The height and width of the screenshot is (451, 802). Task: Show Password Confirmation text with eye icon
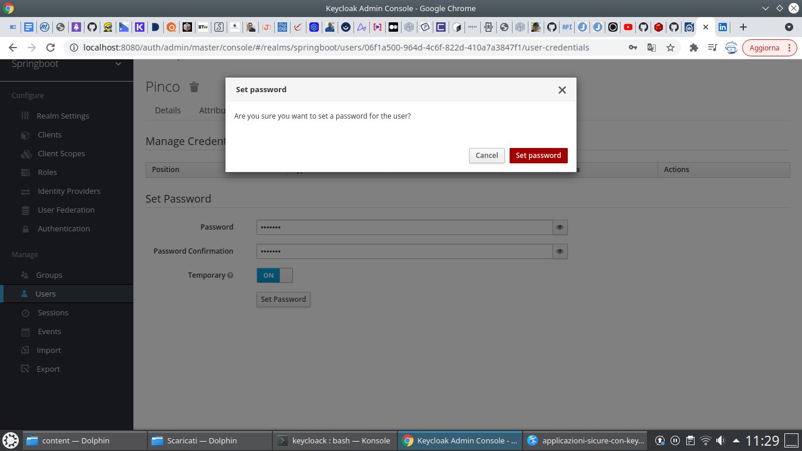coord(560,251)
